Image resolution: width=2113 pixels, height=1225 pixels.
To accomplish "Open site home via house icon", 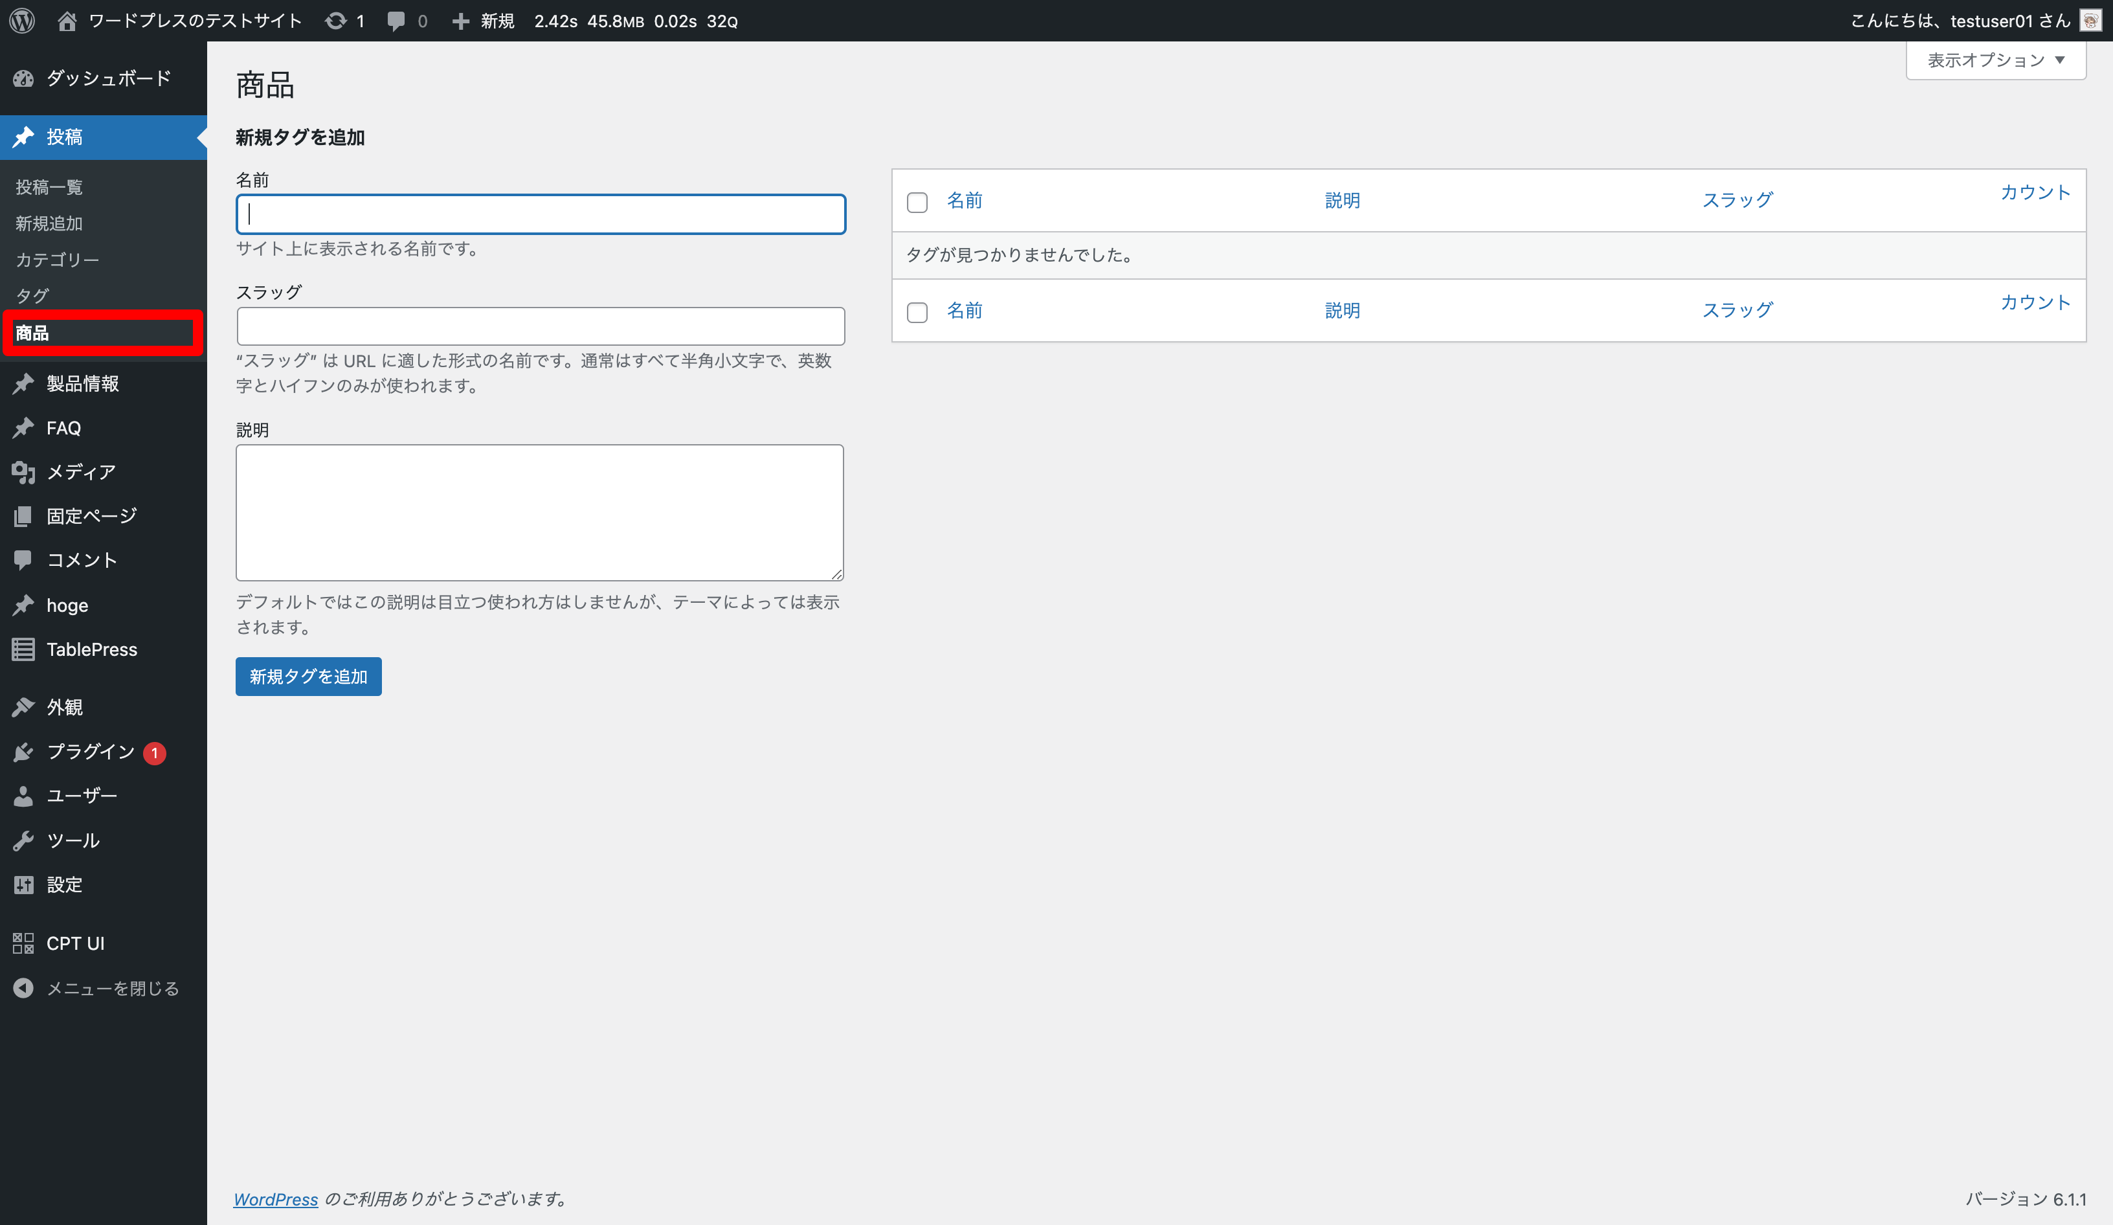I will [x=67, y=20].
